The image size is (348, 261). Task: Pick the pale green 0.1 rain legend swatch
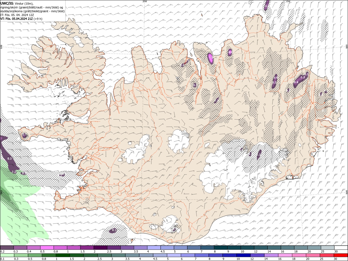click(x=7, y=255)
